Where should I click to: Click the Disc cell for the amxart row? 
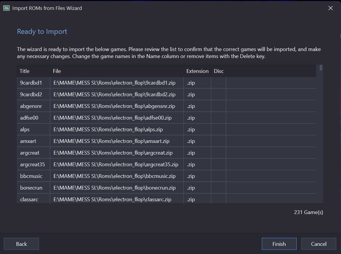(x=218, y=141)
